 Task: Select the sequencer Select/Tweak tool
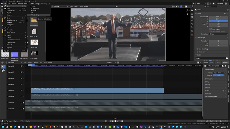coord(3,67)
